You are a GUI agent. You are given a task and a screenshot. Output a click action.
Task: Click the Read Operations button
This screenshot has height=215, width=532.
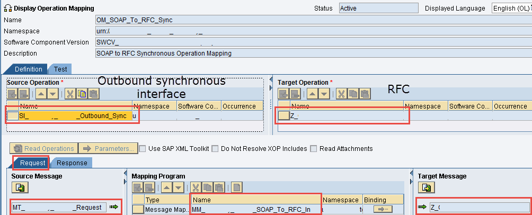pos(44,148)
